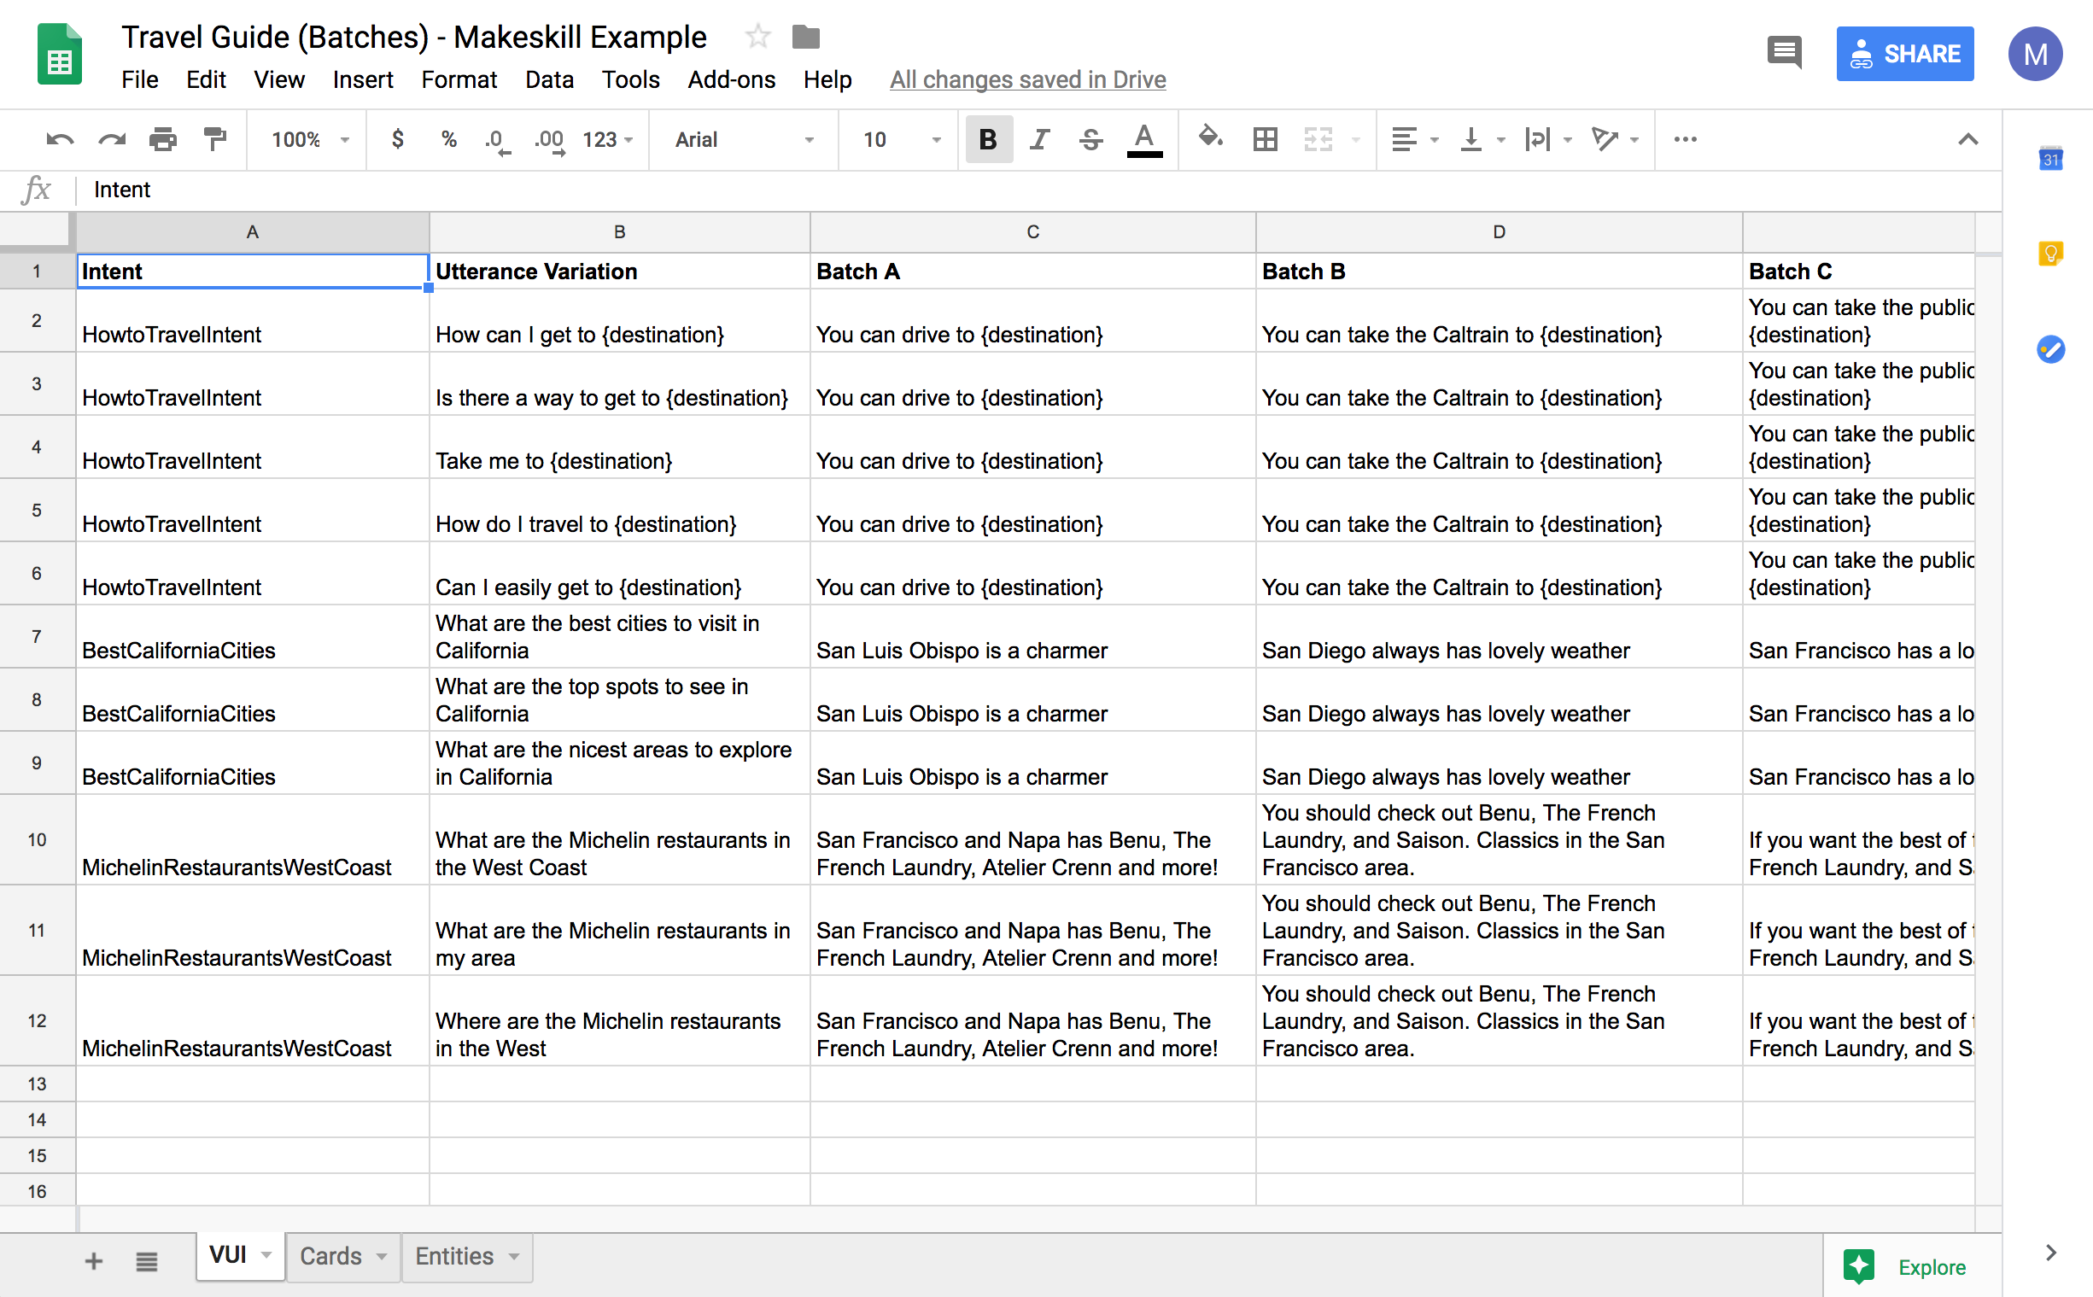This screenshot has width=2093, height=1297.
Task: Open the Add-ons menu
Action: (732, 79)
